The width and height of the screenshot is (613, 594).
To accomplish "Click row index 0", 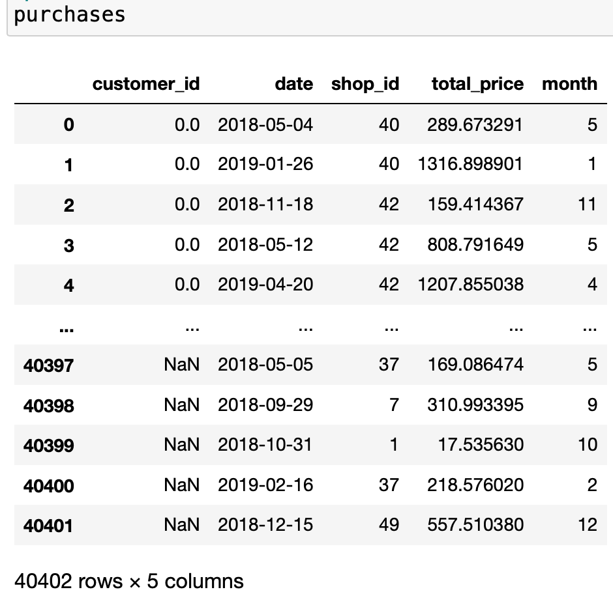I will tap(68, 124).
